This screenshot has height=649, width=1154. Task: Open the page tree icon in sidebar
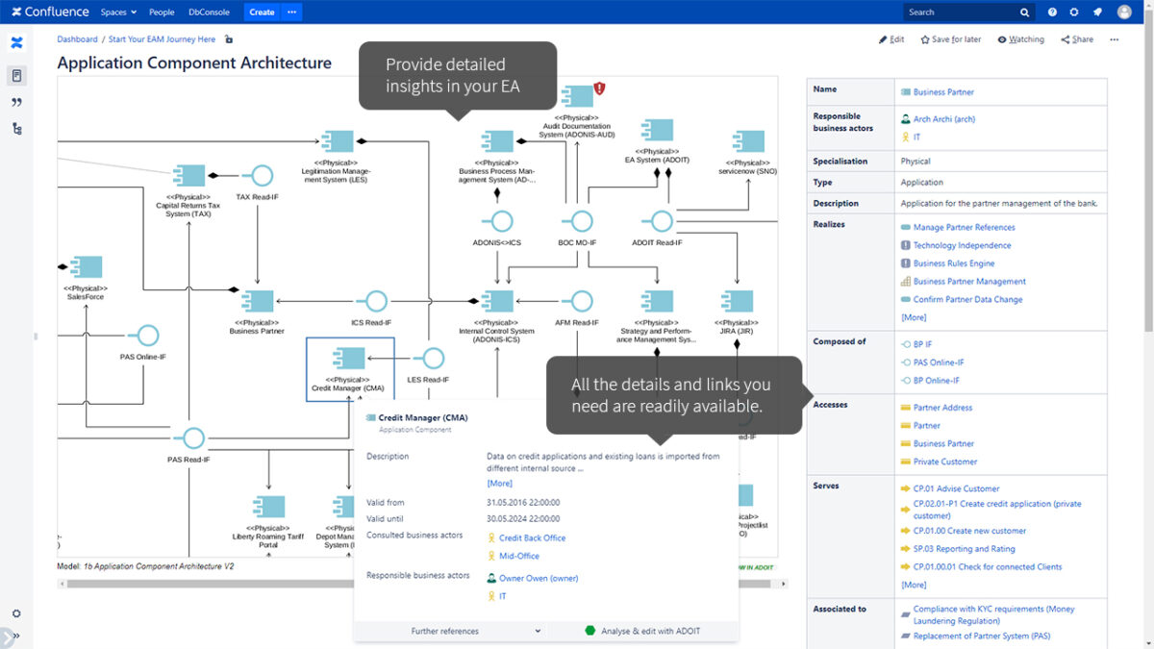[16, 129]
